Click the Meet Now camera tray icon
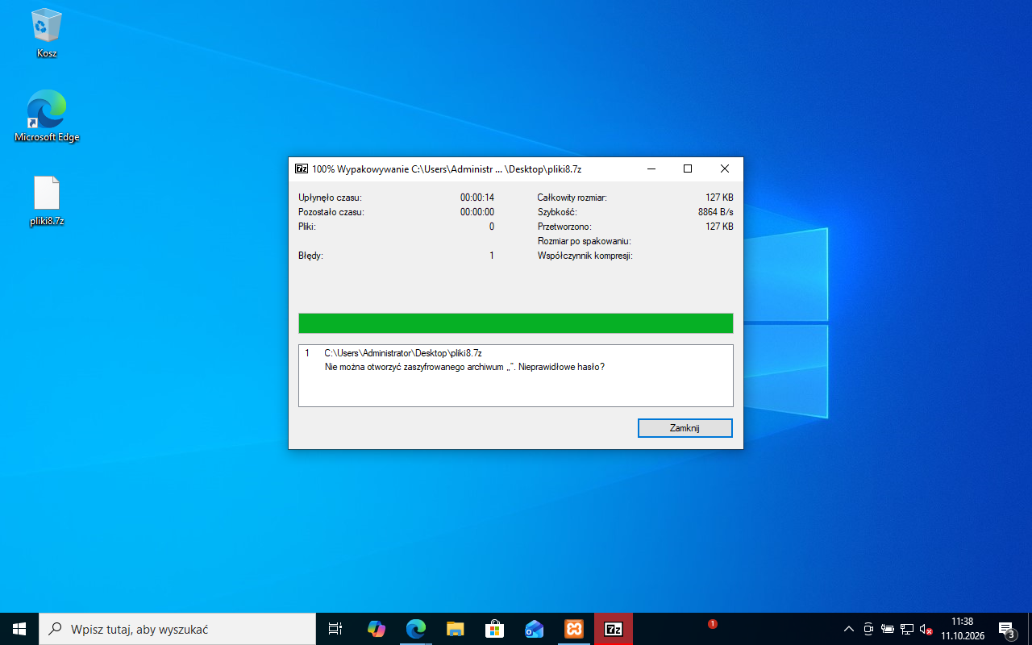This screenshot has height=645, width=1032. [x=868, y=629]
